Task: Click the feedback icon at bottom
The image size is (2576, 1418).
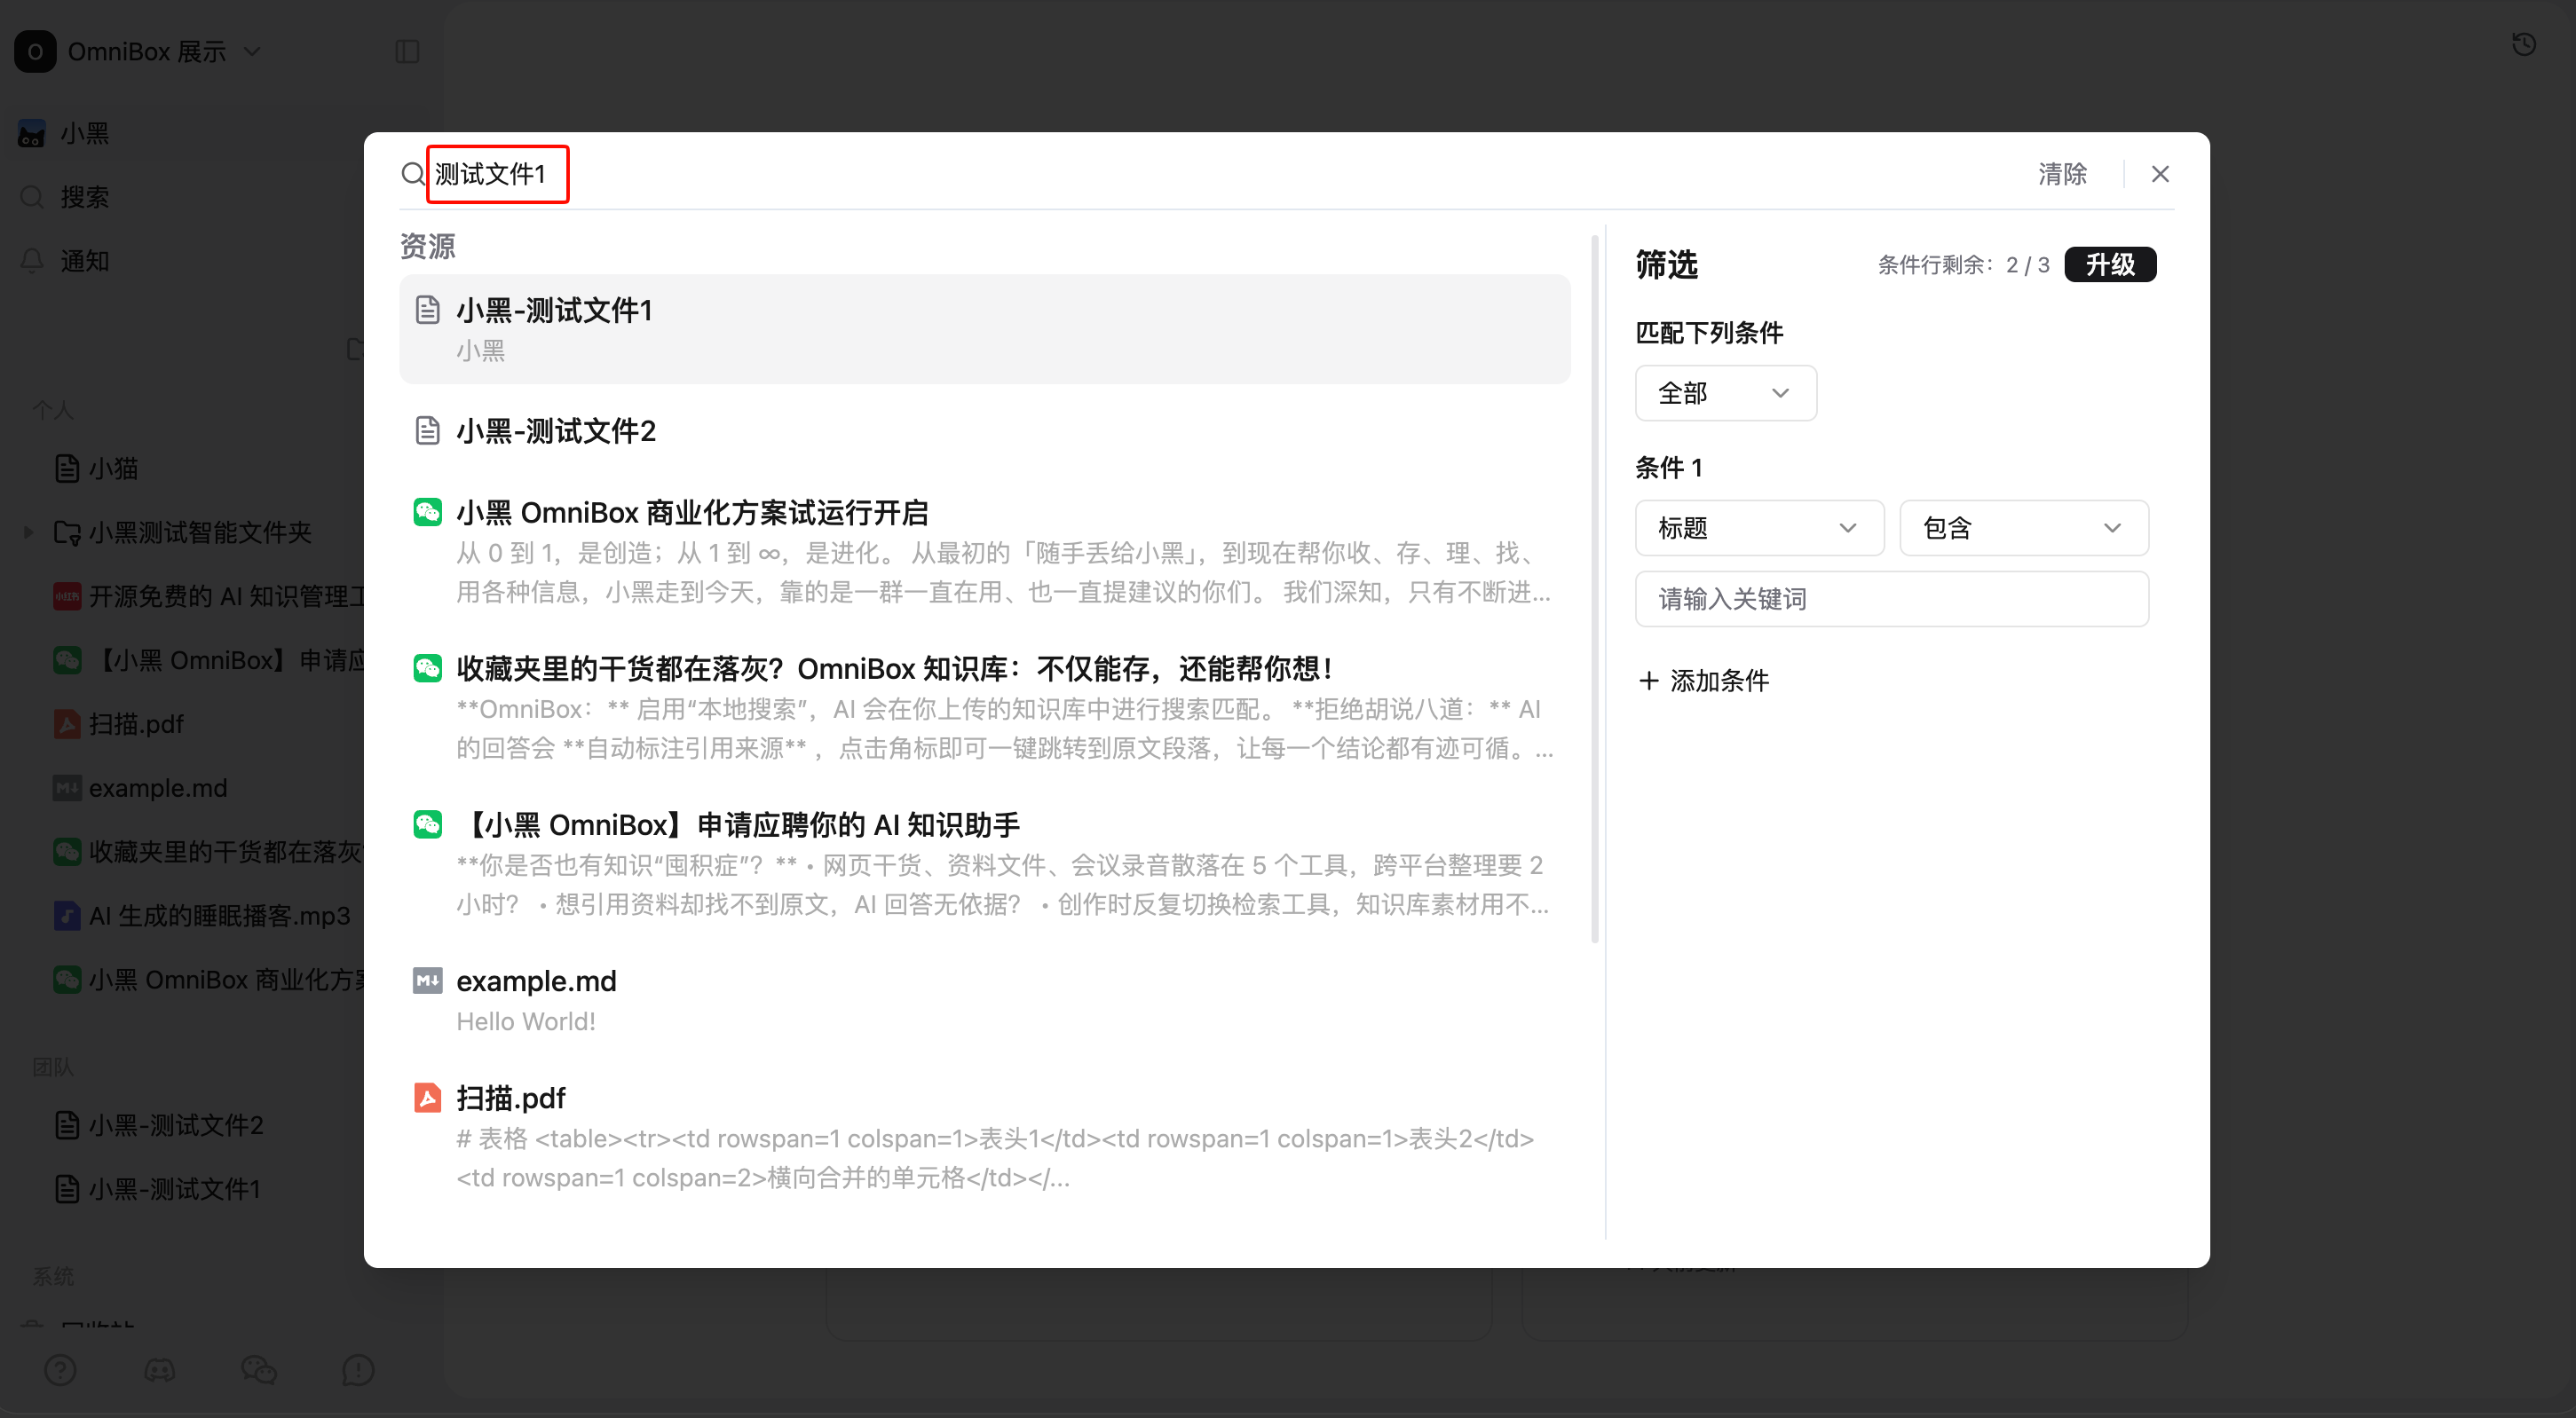Action: point(358,1370)
